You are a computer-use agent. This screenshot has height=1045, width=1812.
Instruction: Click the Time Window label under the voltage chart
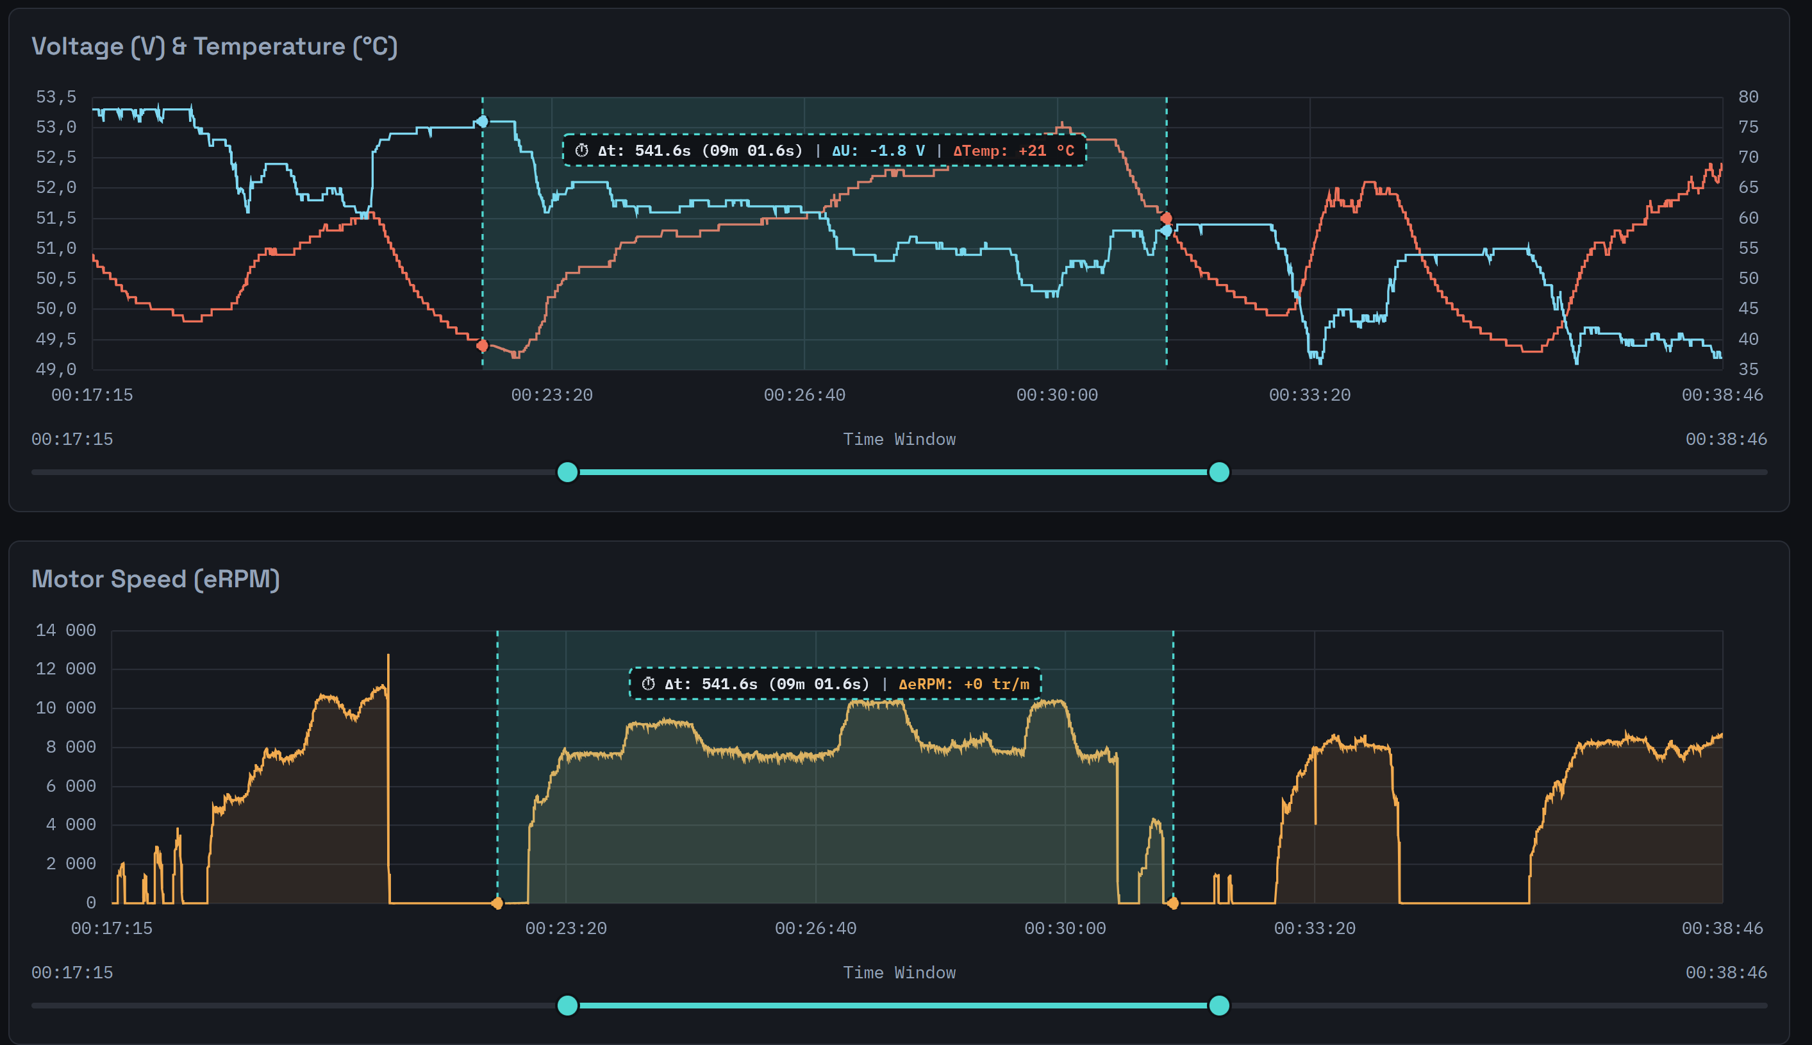click(x=899, y=439)
